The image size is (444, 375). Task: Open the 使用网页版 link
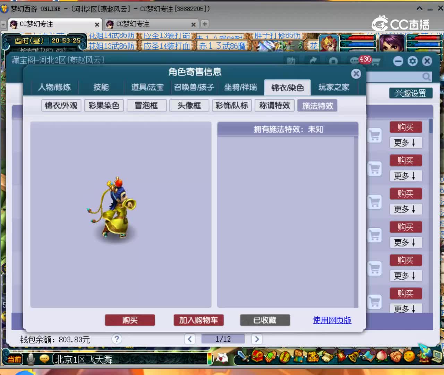point(332,320)
